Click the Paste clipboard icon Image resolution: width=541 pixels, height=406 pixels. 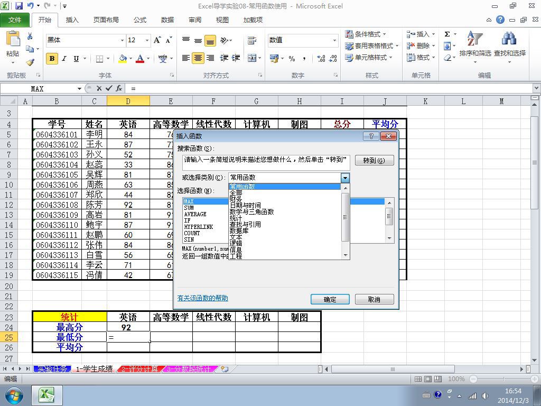[x=13, y=39]
